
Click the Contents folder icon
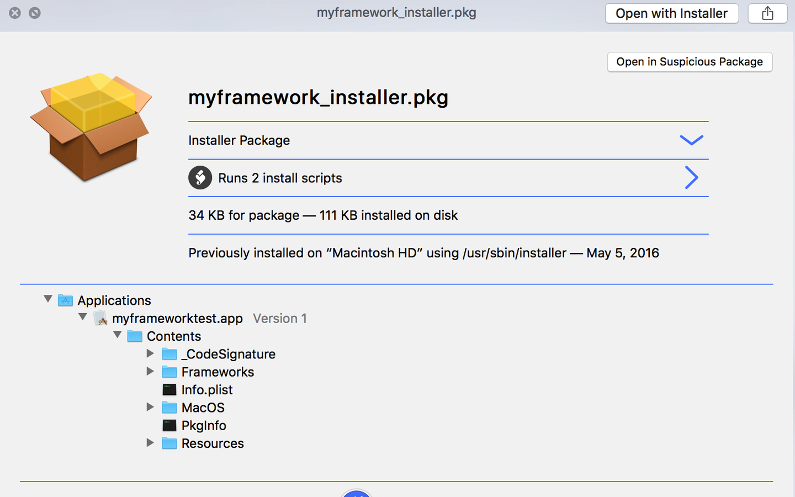tap(135, 336)
